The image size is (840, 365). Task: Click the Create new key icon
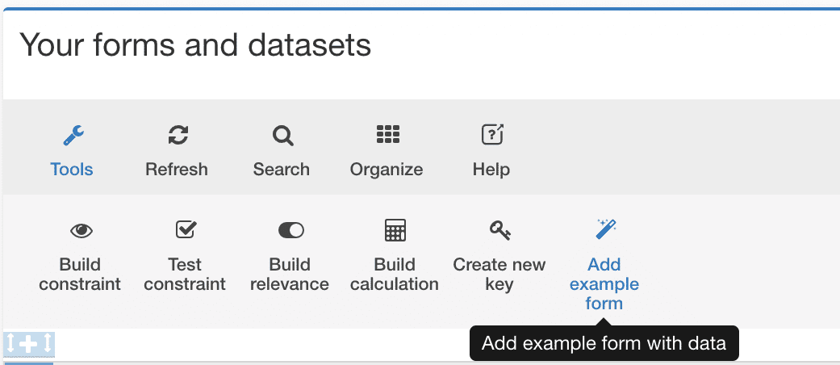pyautogui.click(x=499, y=230)
